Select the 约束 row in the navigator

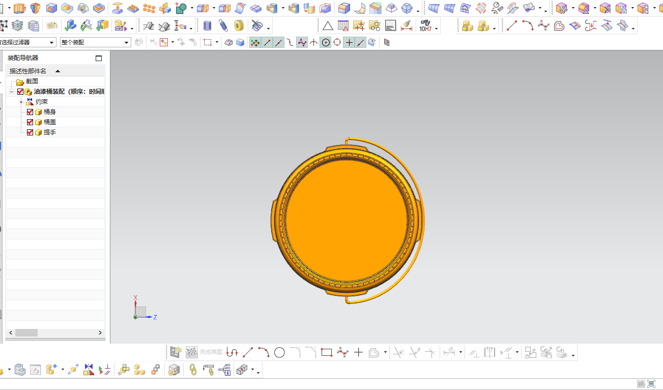42,102
